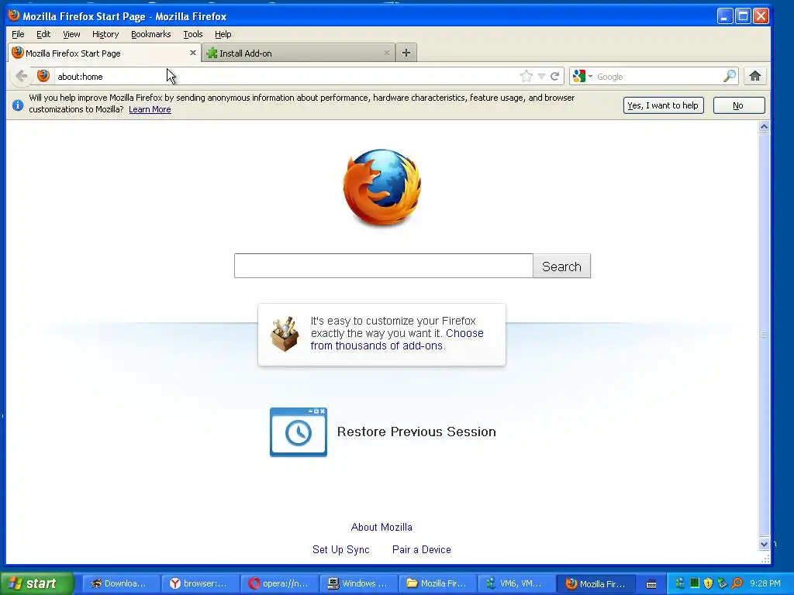Switch to the Install Add-on tab
This screenshot has height=595, width=794.
tap(299, 53)
